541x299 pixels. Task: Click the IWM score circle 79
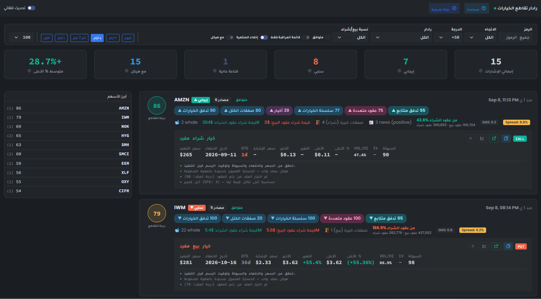click(157, 214)
